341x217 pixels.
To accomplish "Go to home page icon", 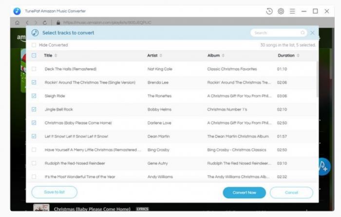I will pos(18,22).
